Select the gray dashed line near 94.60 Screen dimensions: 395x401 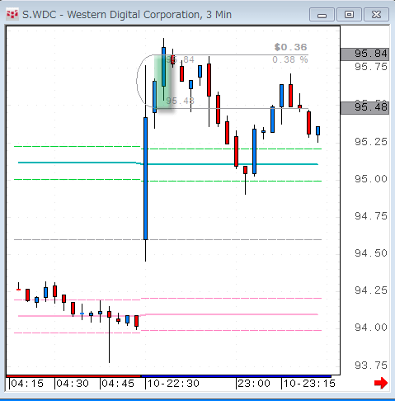167,240
